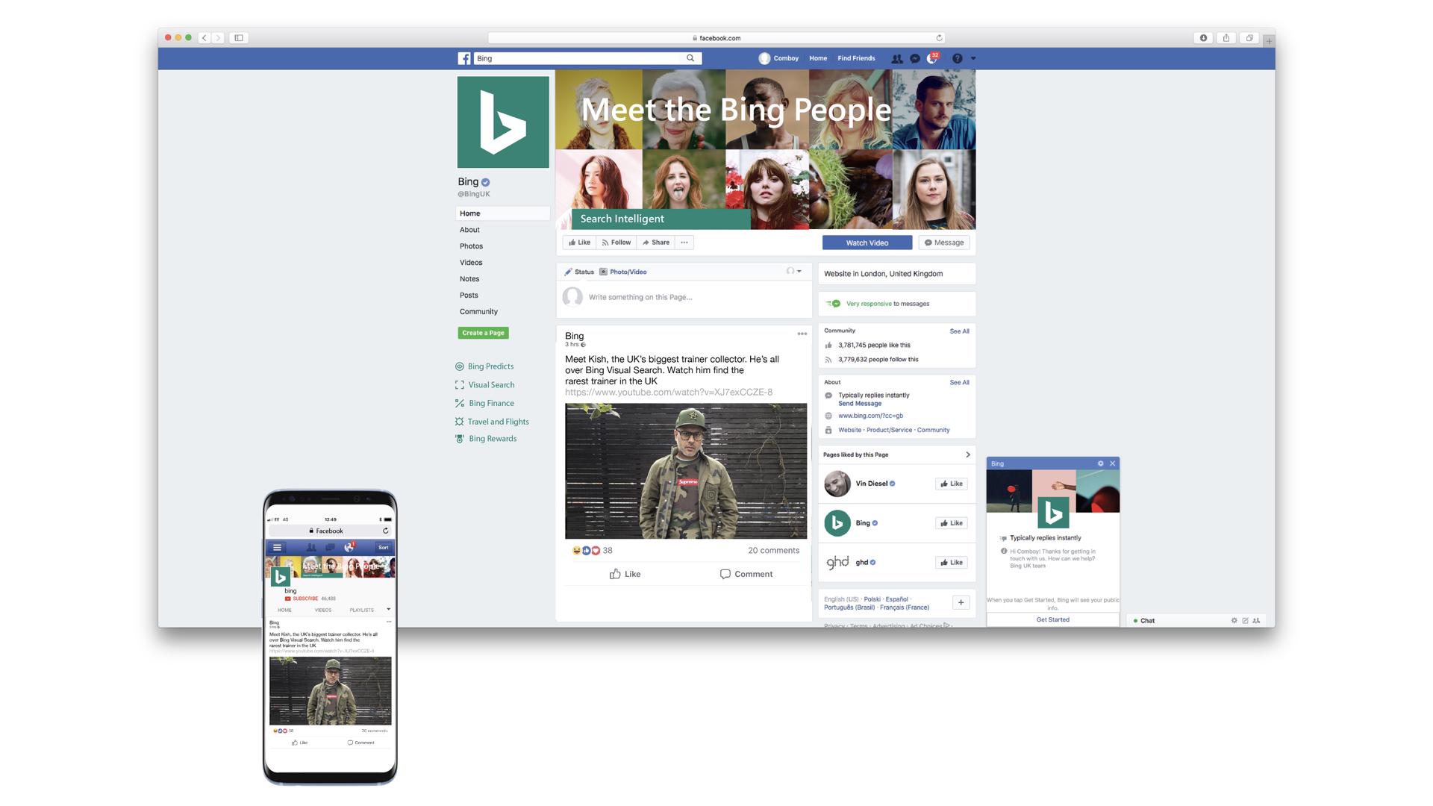Viewport: 1433px width, 806px height.
Task: Click the Facebook logo in the blue header
Action: pos(464,58)
